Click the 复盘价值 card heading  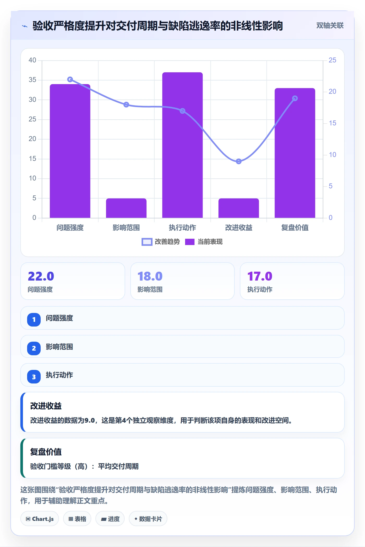click(46, 452)
